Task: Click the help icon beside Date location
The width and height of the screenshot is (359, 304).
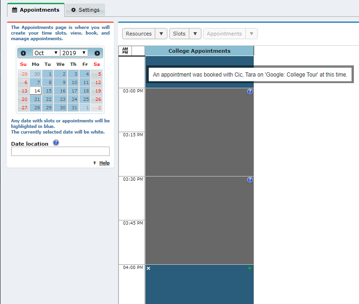Action: click(56, 143)
